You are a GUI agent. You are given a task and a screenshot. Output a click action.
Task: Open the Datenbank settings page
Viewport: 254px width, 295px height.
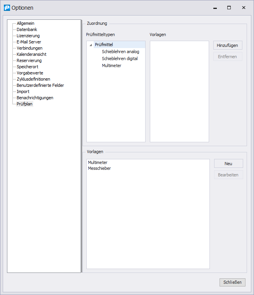[x=27, y=29]
